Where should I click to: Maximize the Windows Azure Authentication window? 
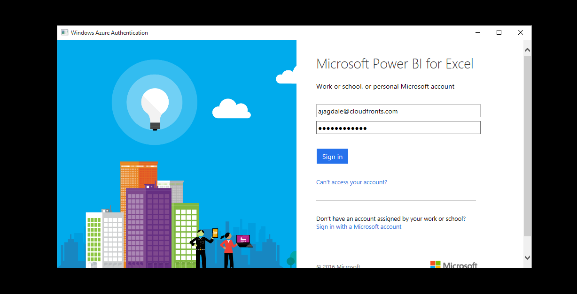[x=499, y=33]
